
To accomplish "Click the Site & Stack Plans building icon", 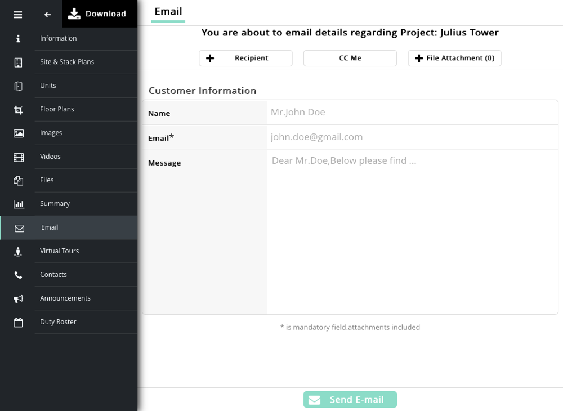I will pos(19,62).
